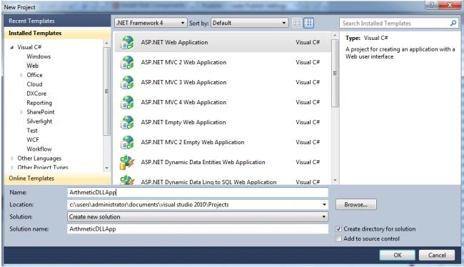The image size is (464, 267).
Task: Switch to small icons view
Action: [x=297, y=23]
